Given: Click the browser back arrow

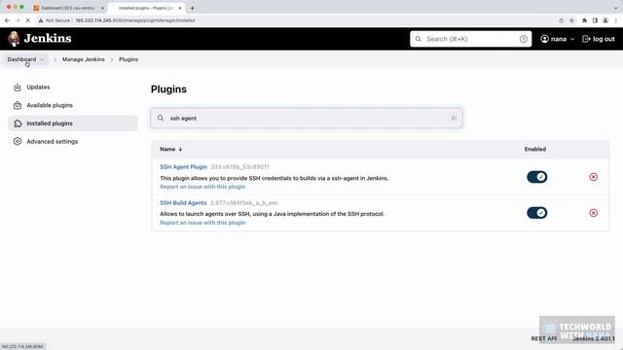Looking at the screenshot, I should (x=7, y=20).
